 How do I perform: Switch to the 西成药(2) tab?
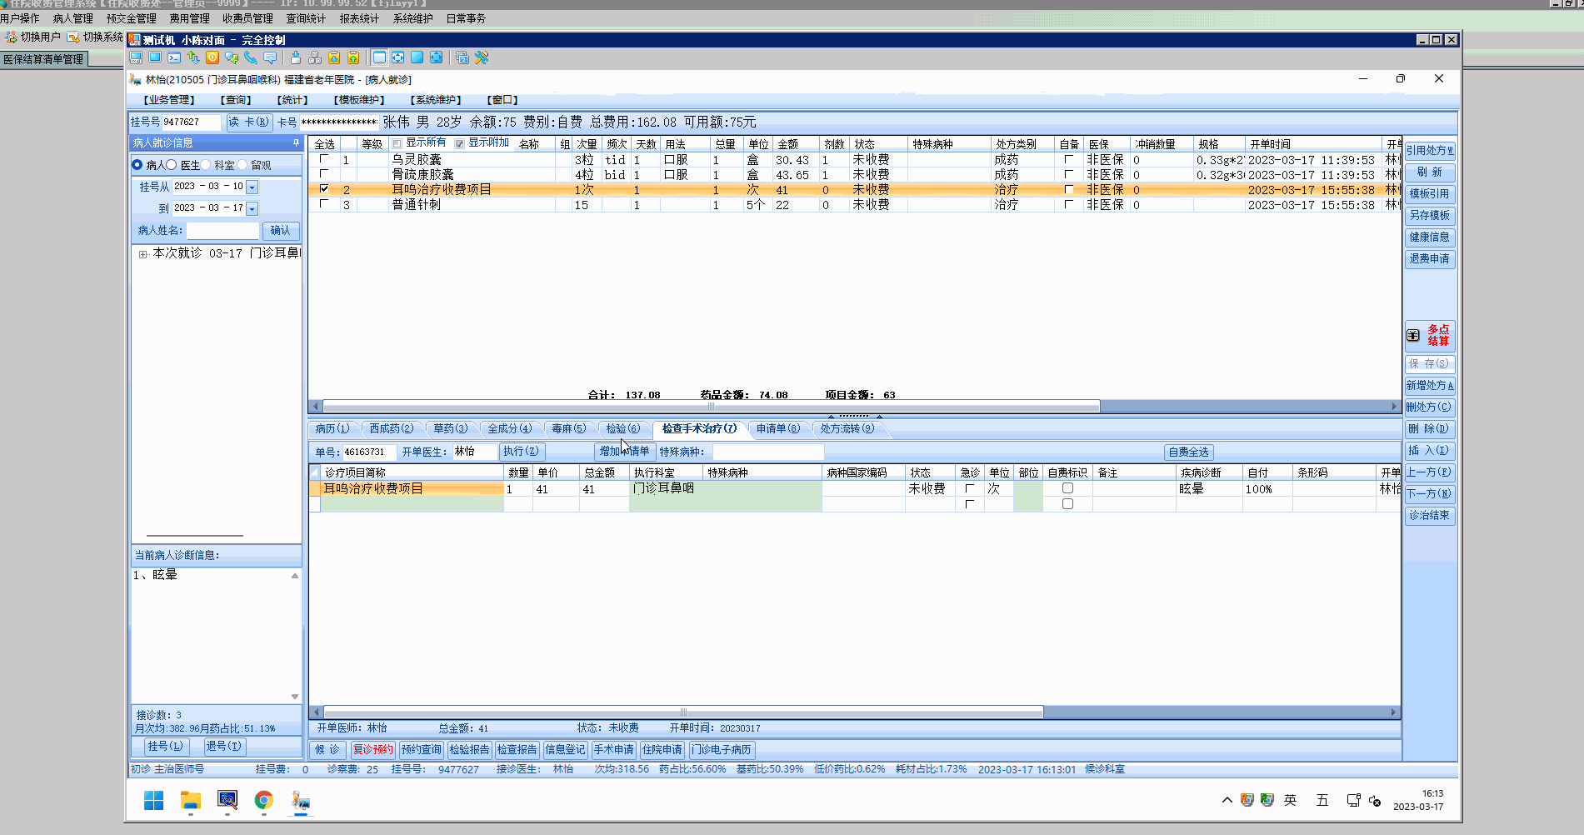pos(392,428)
